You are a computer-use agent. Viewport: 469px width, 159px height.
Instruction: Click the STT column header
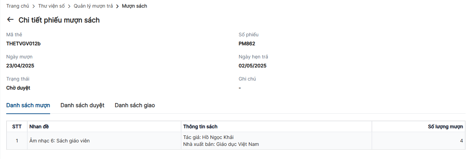pyautogui.click(x=17, y=127)
